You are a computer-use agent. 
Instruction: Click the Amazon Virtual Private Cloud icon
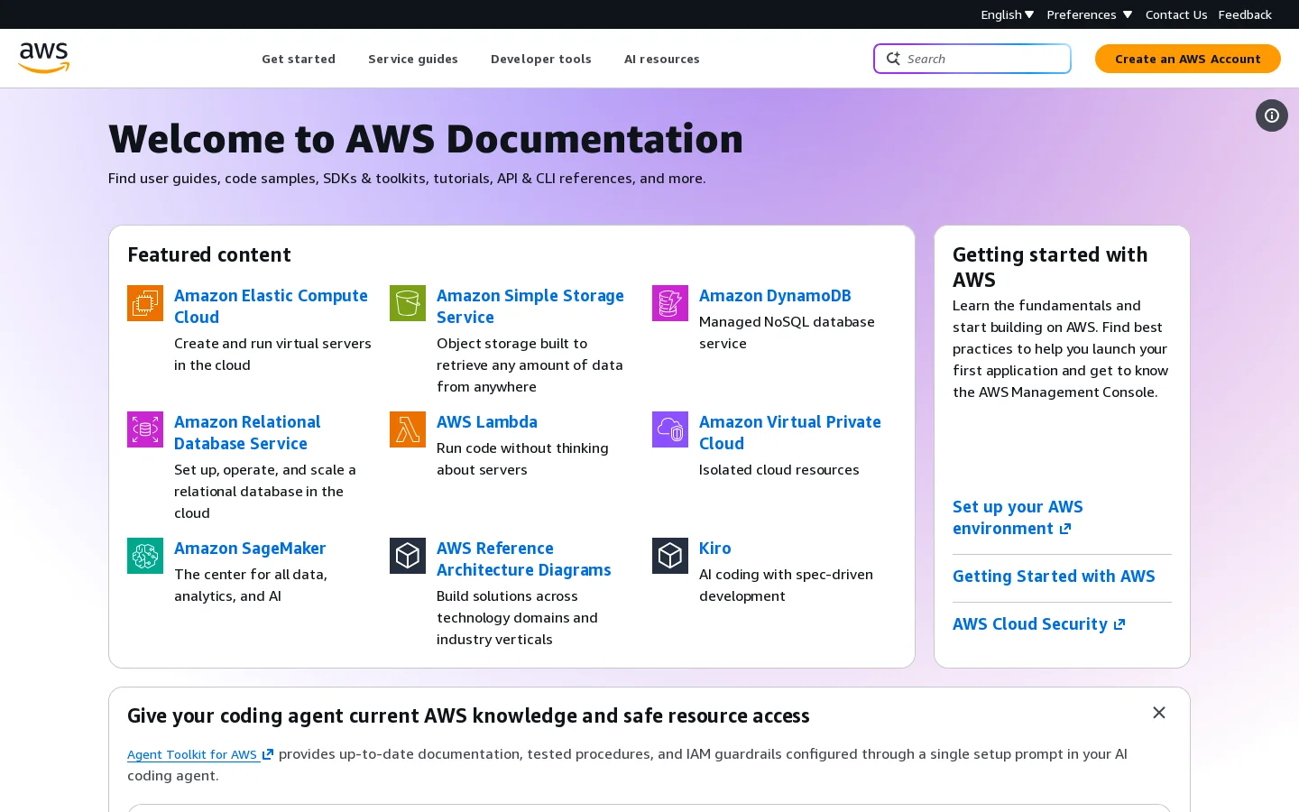coord(670,429)
